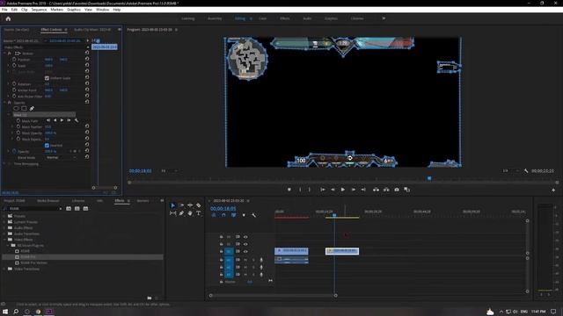Toggle visibility eye of V1 track
Screen dimensions: 563x316
(245, 251)
